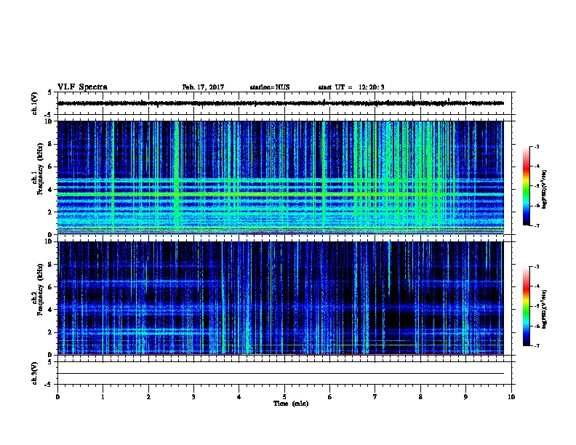Click the "-5" tick on ch.3(V) axis
This screenshot has width=576, height=445.
(49, 385)
